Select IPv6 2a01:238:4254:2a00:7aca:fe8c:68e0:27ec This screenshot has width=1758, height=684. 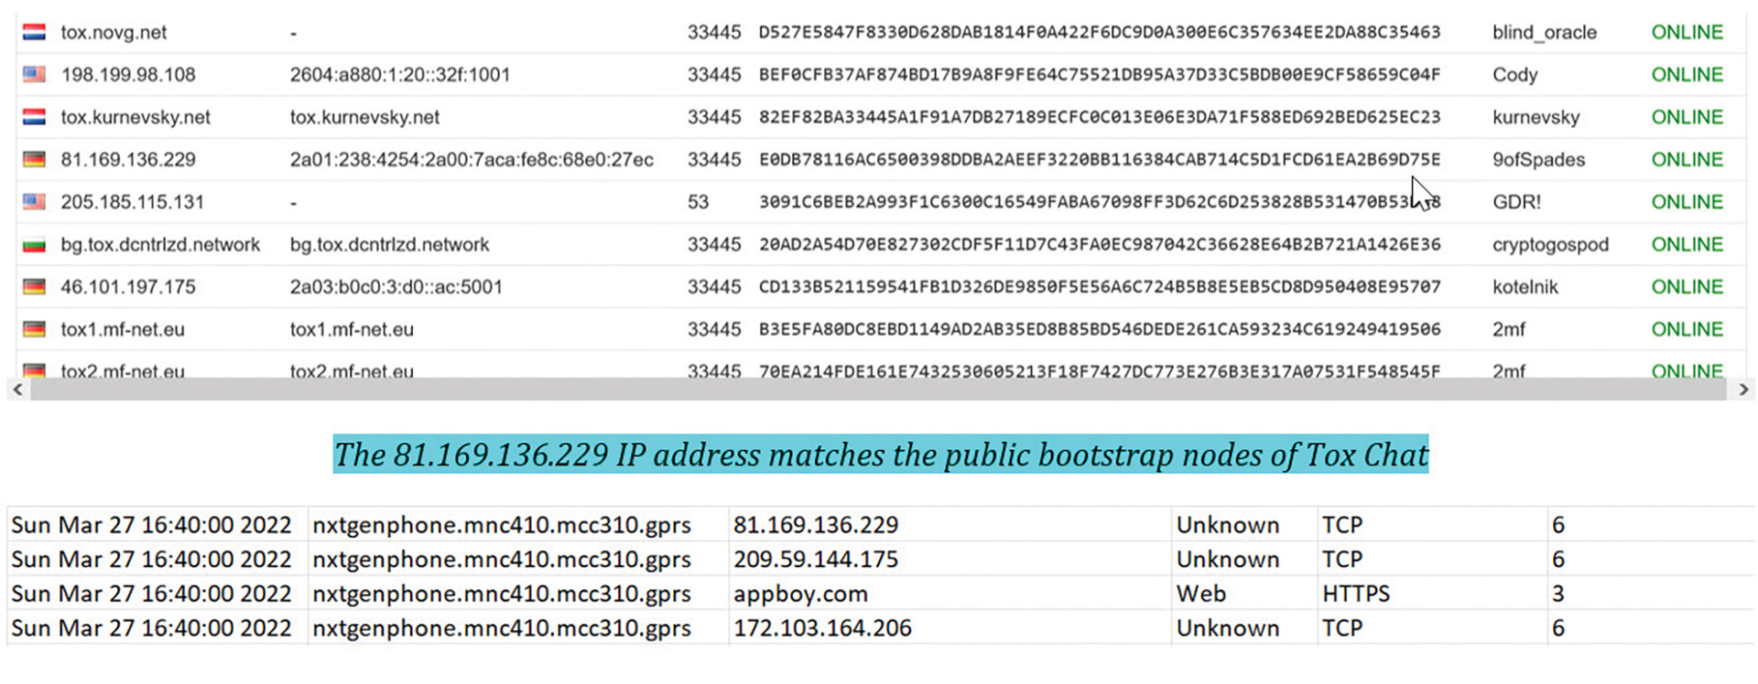click(472, 159)
